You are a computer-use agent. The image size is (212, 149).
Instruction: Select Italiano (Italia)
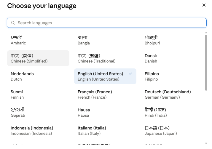coord(105,131)
